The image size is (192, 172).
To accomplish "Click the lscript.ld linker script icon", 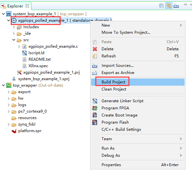I will click(x=24, y=53).
